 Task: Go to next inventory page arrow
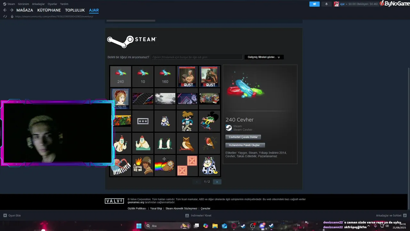click(x=217, y=182)
